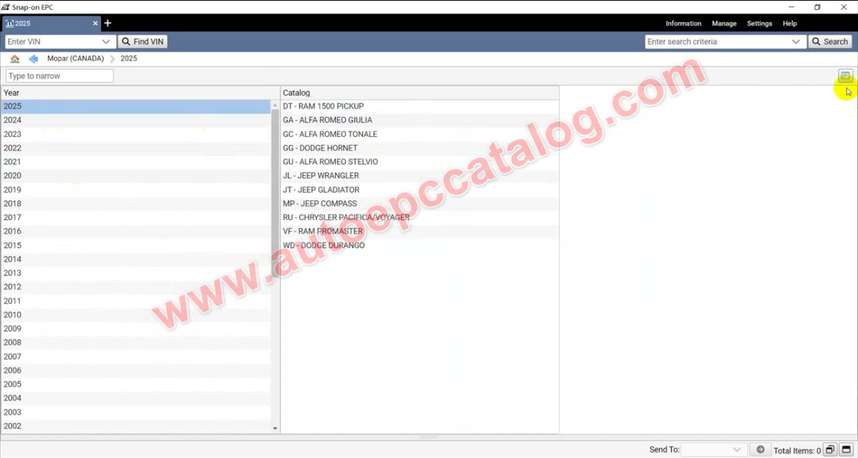Click the Type to narrow field

coord(60,76)
